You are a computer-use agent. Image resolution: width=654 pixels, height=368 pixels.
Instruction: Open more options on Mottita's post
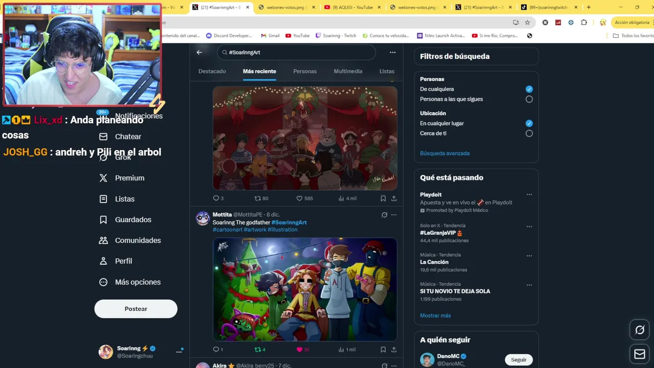coord(394,215)
